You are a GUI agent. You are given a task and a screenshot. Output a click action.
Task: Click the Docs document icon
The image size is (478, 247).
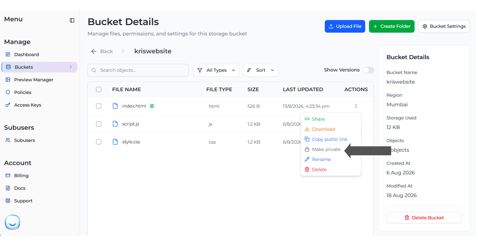(8, 188)
